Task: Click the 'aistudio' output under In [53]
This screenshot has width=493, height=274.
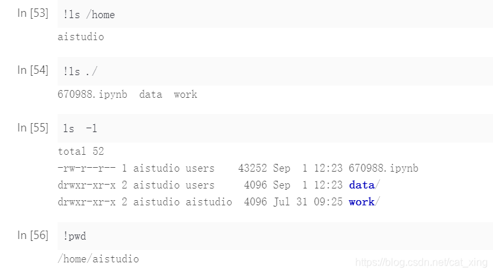Action: [81, 37]
